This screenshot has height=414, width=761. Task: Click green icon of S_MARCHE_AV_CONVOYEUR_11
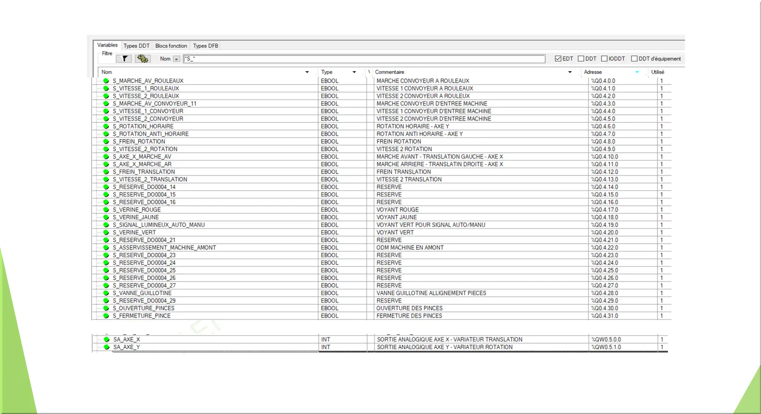106,104
